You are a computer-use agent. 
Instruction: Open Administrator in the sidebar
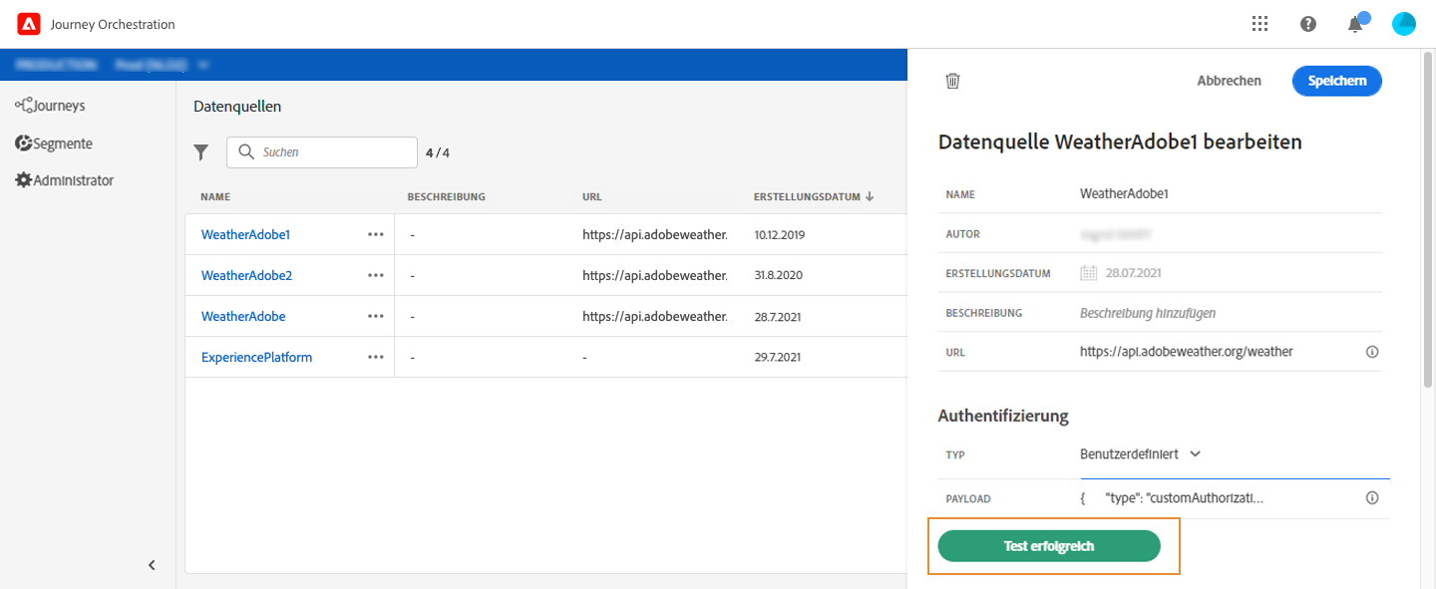coord(64,180)
